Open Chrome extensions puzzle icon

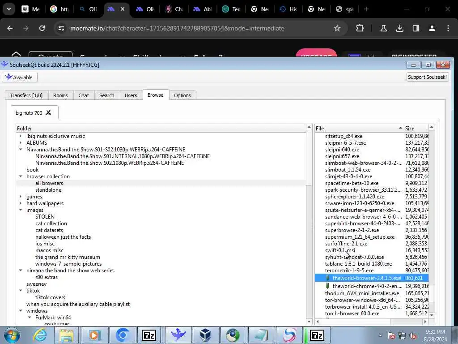pos(360,28)
